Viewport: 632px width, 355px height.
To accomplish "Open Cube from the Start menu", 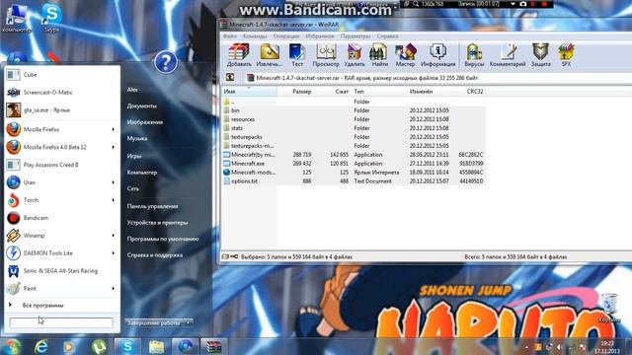I will point(62,75).
